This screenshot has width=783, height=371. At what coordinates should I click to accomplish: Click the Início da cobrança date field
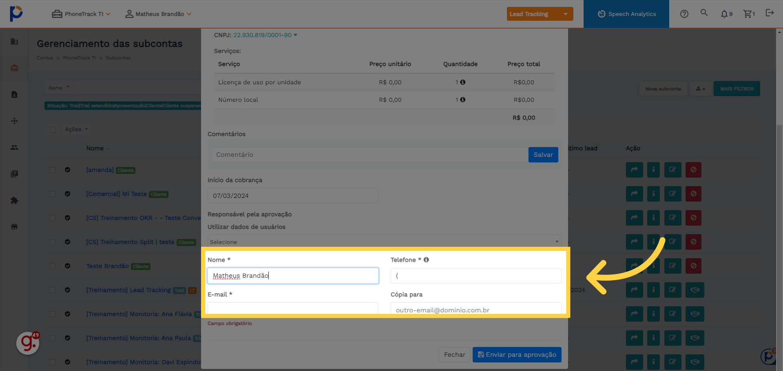(x=293, y=195)
